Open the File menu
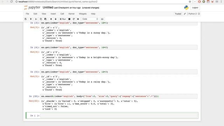The height and width of the screenshot is (126, 224). click(x=27, y=14)
